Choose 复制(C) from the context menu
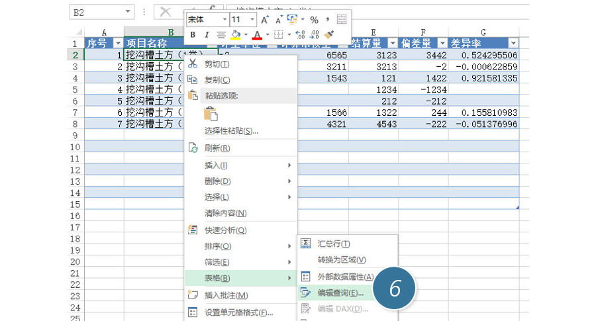Screen dimensions: 596x321 click(240, 80)
